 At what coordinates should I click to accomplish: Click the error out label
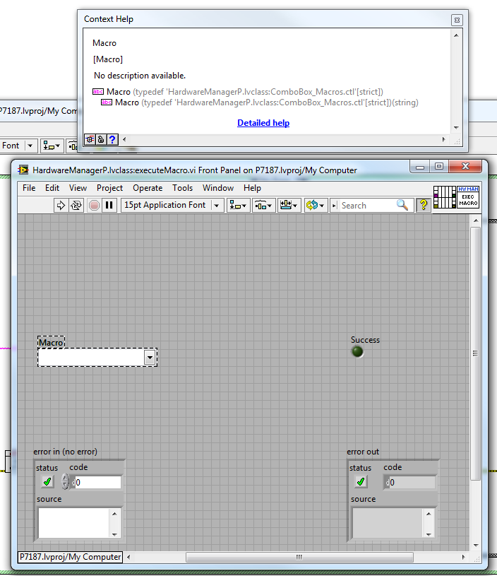(x=363, y=452)
